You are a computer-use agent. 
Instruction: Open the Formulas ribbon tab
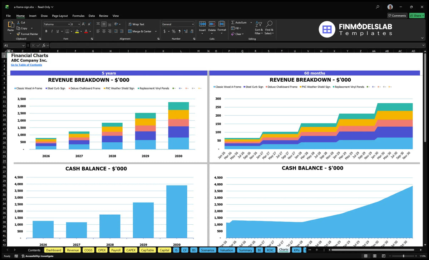tap(78, 16)
